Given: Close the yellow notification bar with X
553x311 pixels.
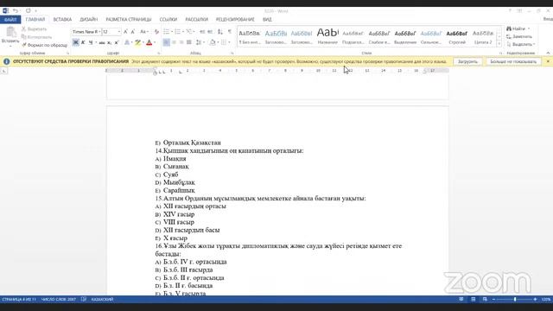Looking at the screenshot, I should 548,61.
